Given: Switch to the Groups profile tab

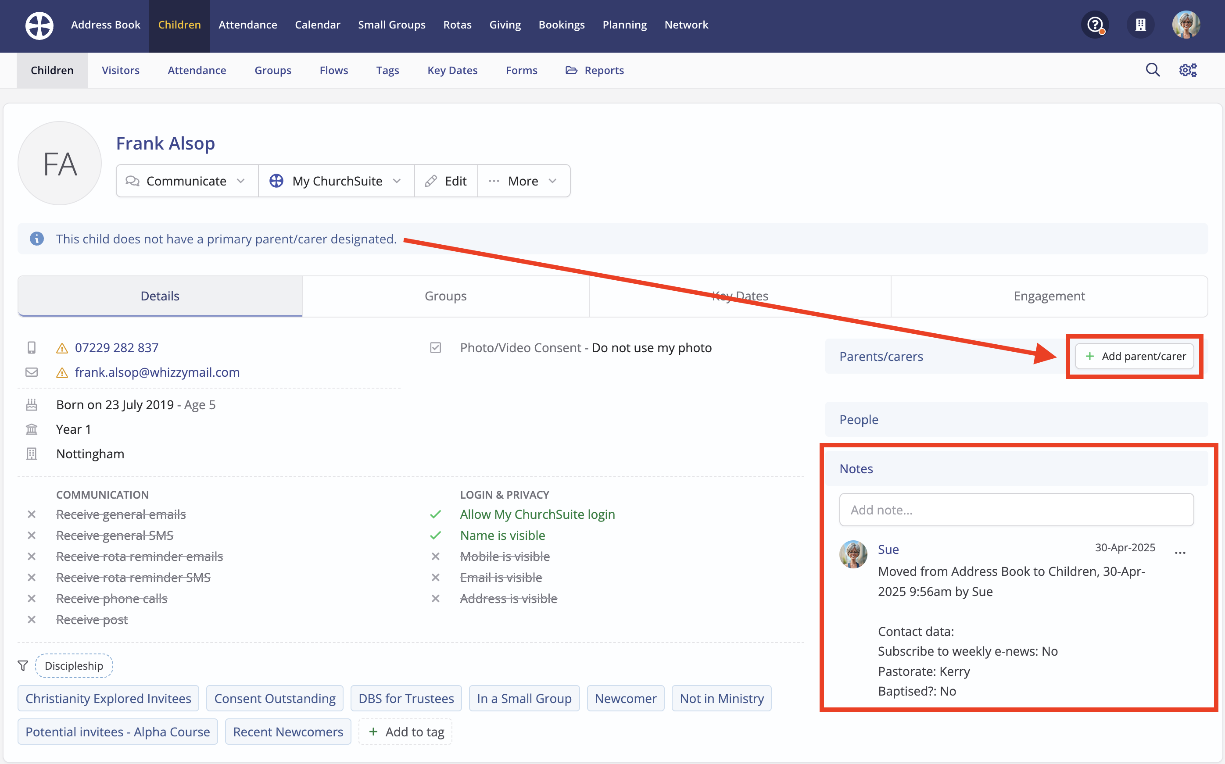Looking at the screenshot, I should coord(445,296).
